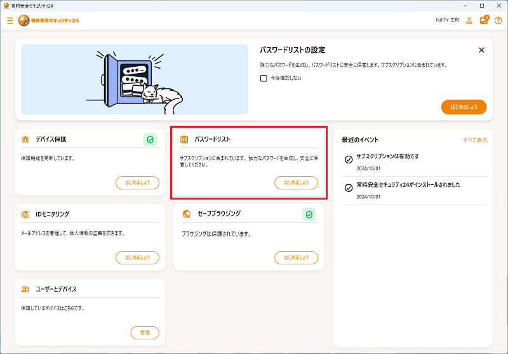Click the IDモニタリング card title
The height and width of the screenshot is (354, 508).
pos(53,214)
